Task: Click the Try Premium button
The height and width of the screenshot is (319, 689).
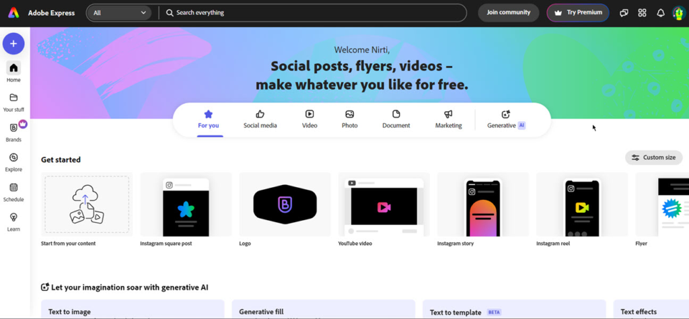Action: coord(578,13)
